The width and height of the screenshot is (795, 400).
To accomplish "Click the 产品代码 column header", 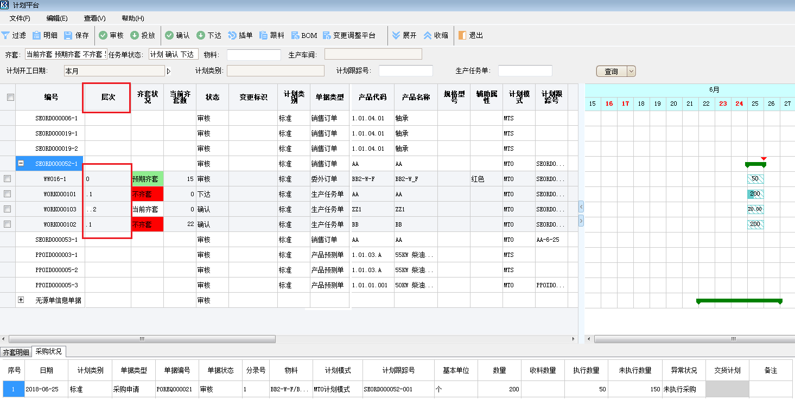I will coord(372,98).
